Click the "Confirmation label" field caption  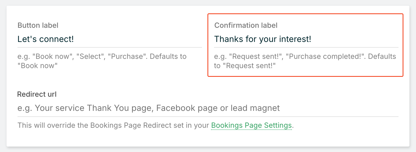[246, 25]
